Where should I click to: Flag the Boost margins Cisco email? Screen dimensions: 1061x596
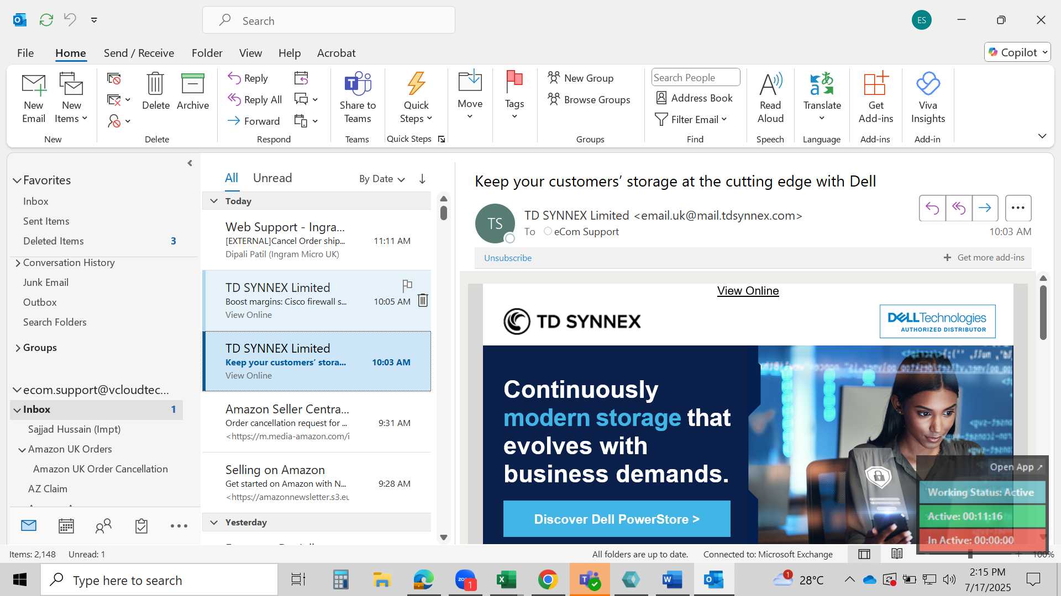point(407,285)
